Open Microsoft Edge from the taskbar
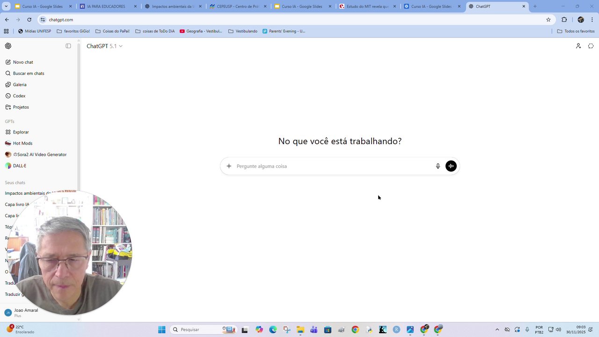 [273, 330]
